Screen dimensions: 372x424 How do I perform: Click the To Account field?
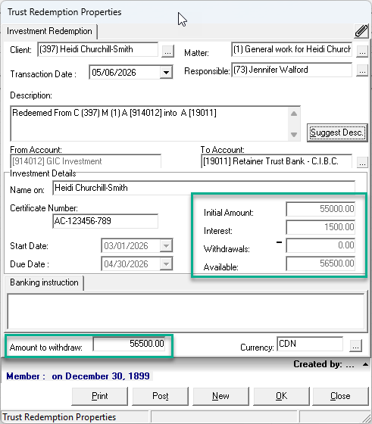tap(277, 161)
